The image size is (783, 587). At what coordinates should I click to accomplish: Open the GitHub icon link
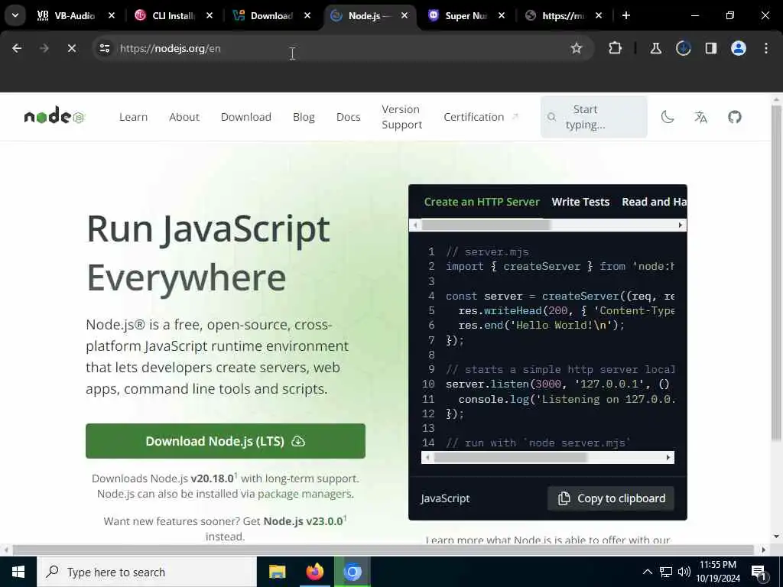coord(735,117)
